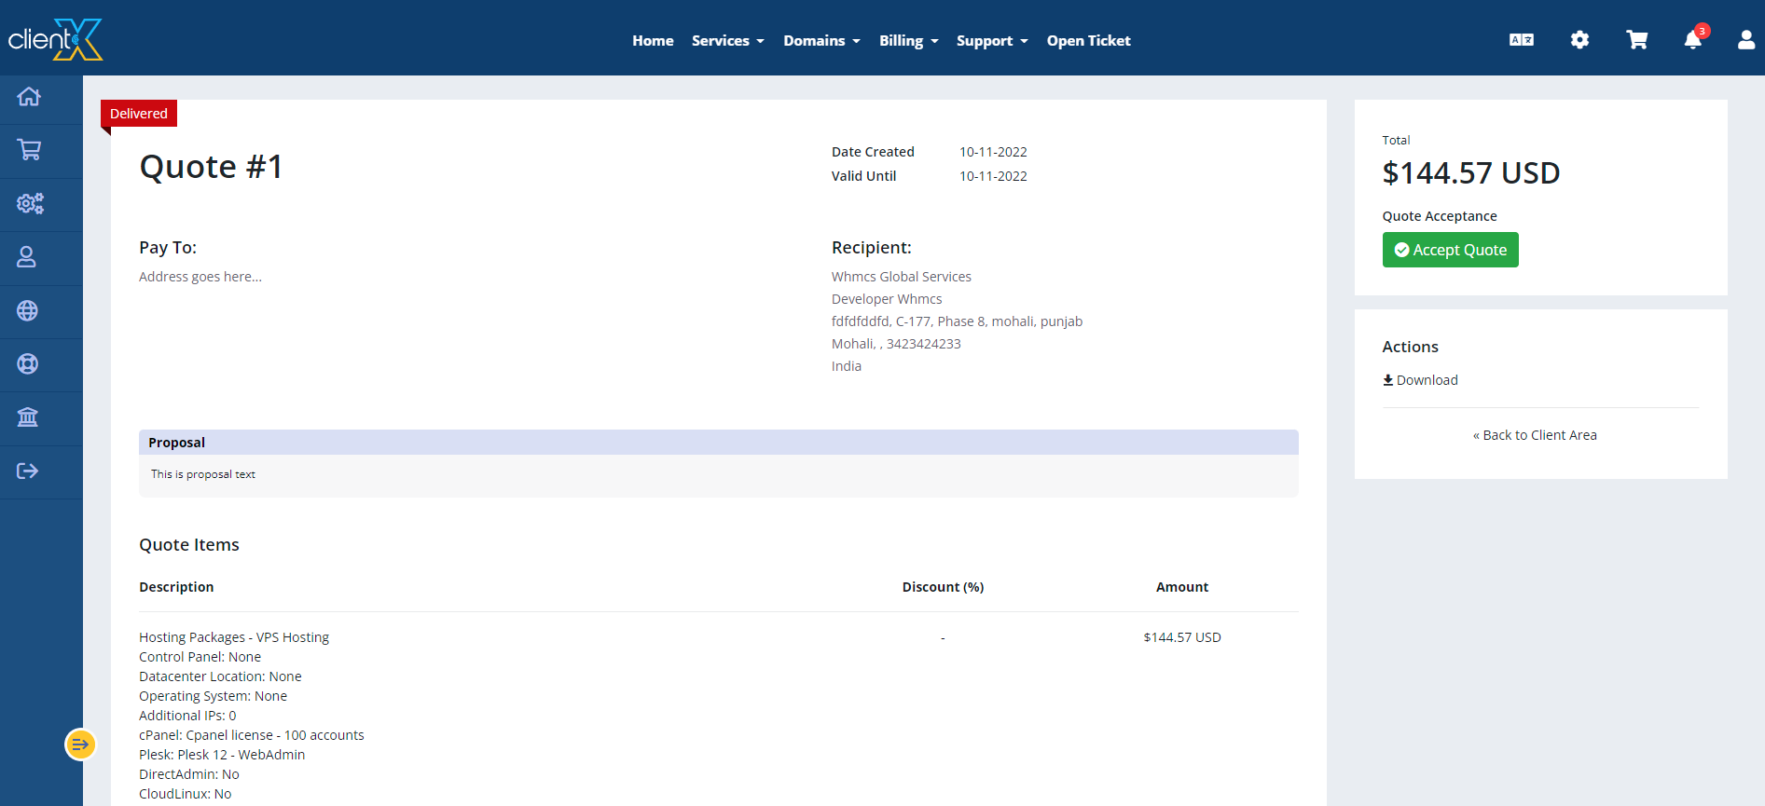1765x806 pixels.
Task: Follow the Back to Client Area link
Action: (1535, 435)
